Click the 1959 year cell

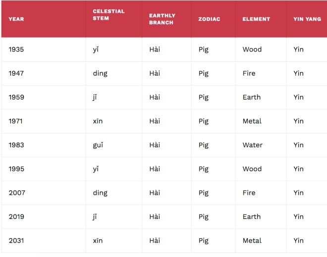tap(16, 97)
